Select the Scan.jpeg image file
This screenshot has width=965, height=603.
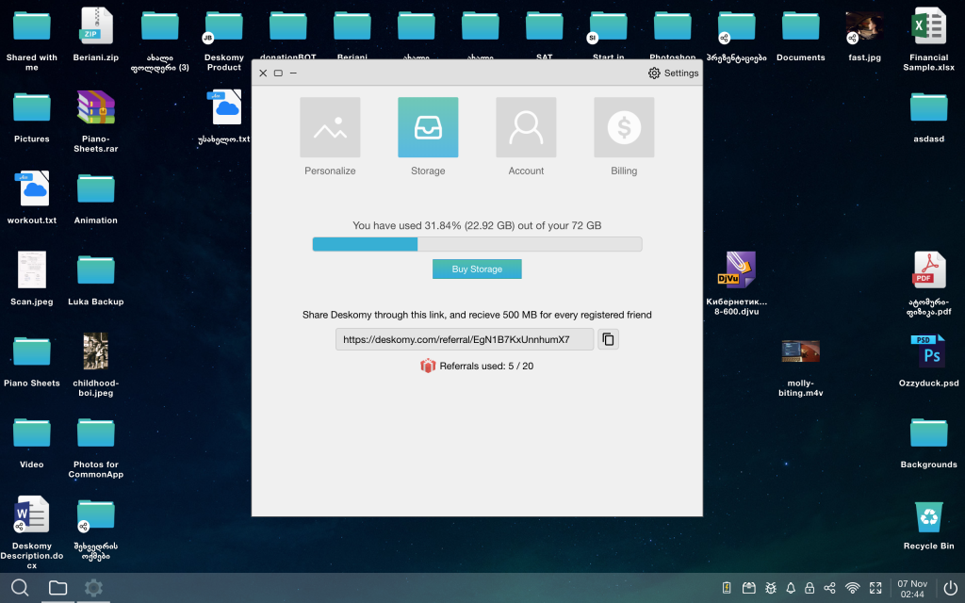pyautogui.click(x=32, y=279)
